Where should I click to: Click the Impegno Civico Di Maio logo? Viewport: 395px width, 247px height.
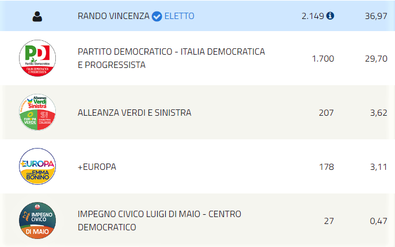click(x=37, y=221)
